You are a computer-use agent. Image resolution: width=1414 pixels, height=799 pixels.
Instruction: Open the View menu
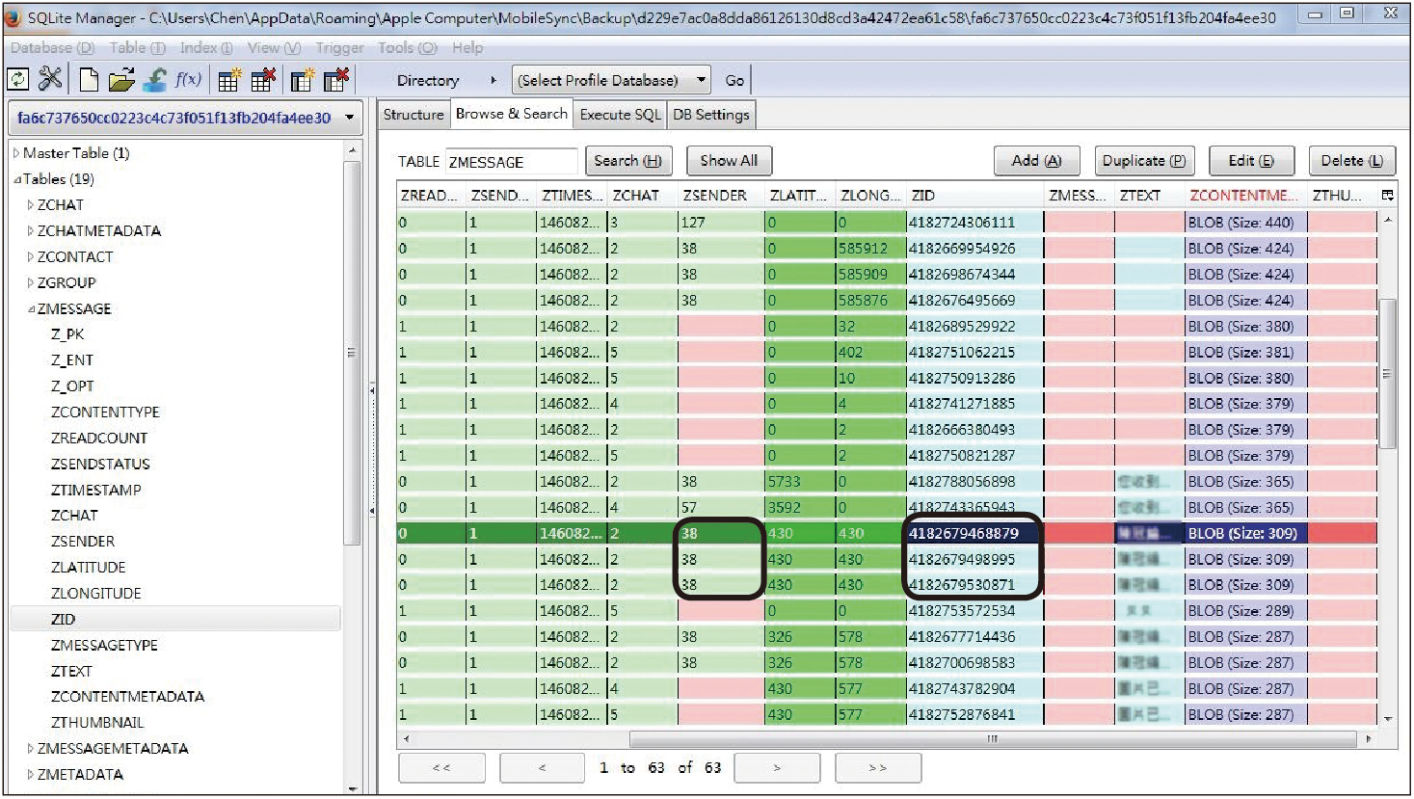[274, 47]
